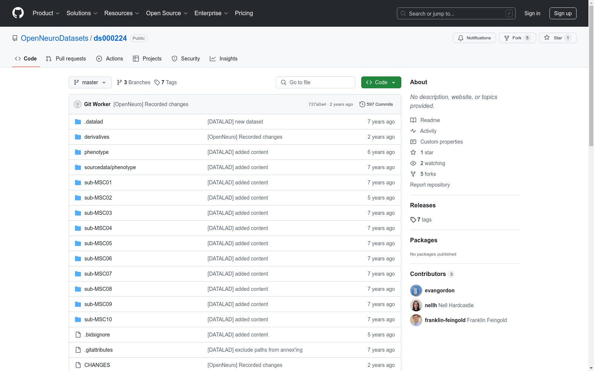This screenshot has width=594, height=371.
Task: Click the tag icon under Releases
Action: pyautogui.click(x=413, y=220)
